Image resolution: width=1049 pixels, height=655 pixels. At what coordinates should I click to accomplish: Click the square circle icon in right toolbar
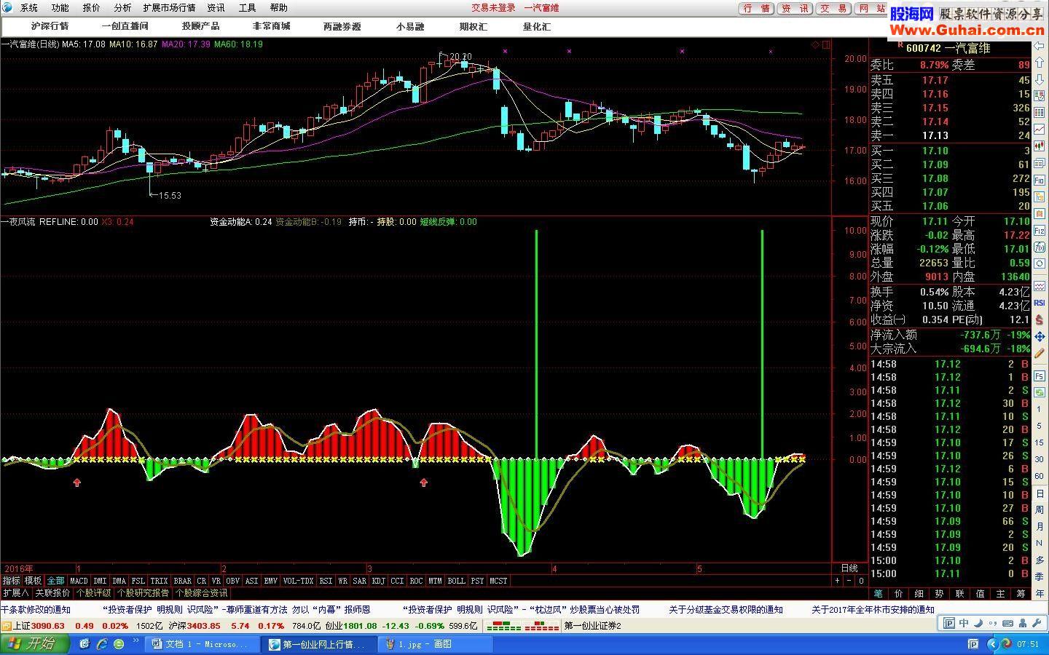[x=1040, y=263]
